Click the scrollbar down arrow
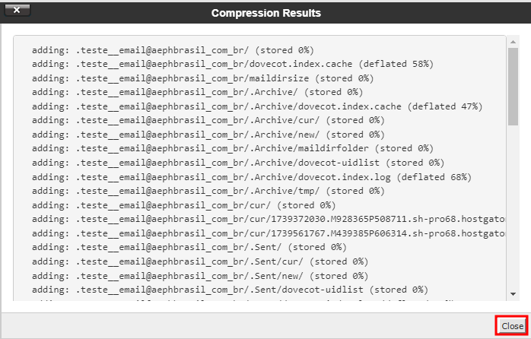 click(513, 294)
